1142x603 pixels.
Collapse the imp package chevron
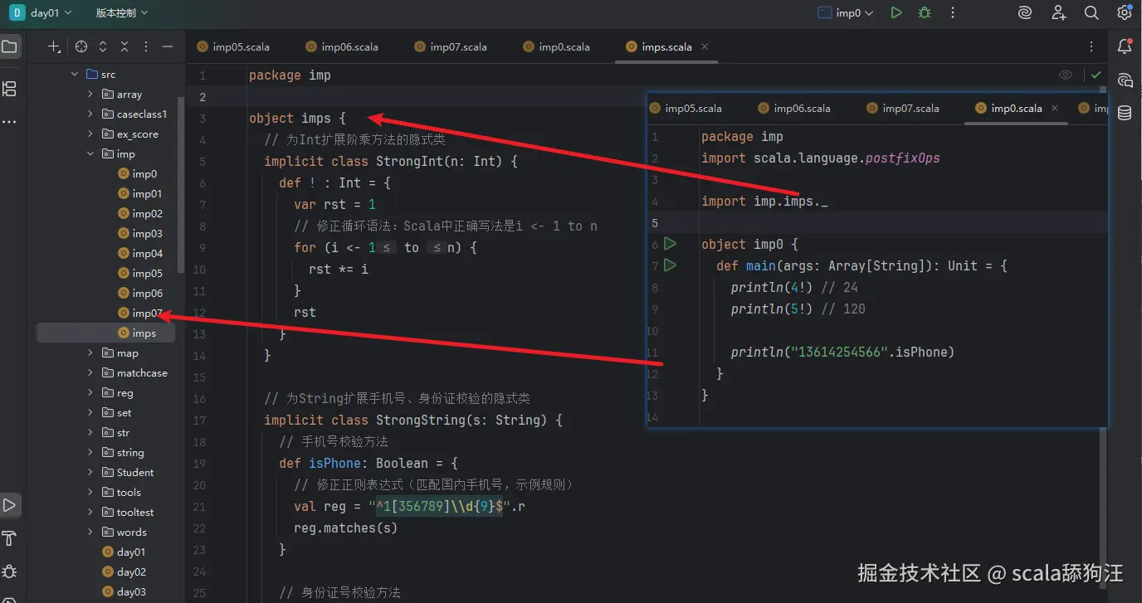click(90, 153)
